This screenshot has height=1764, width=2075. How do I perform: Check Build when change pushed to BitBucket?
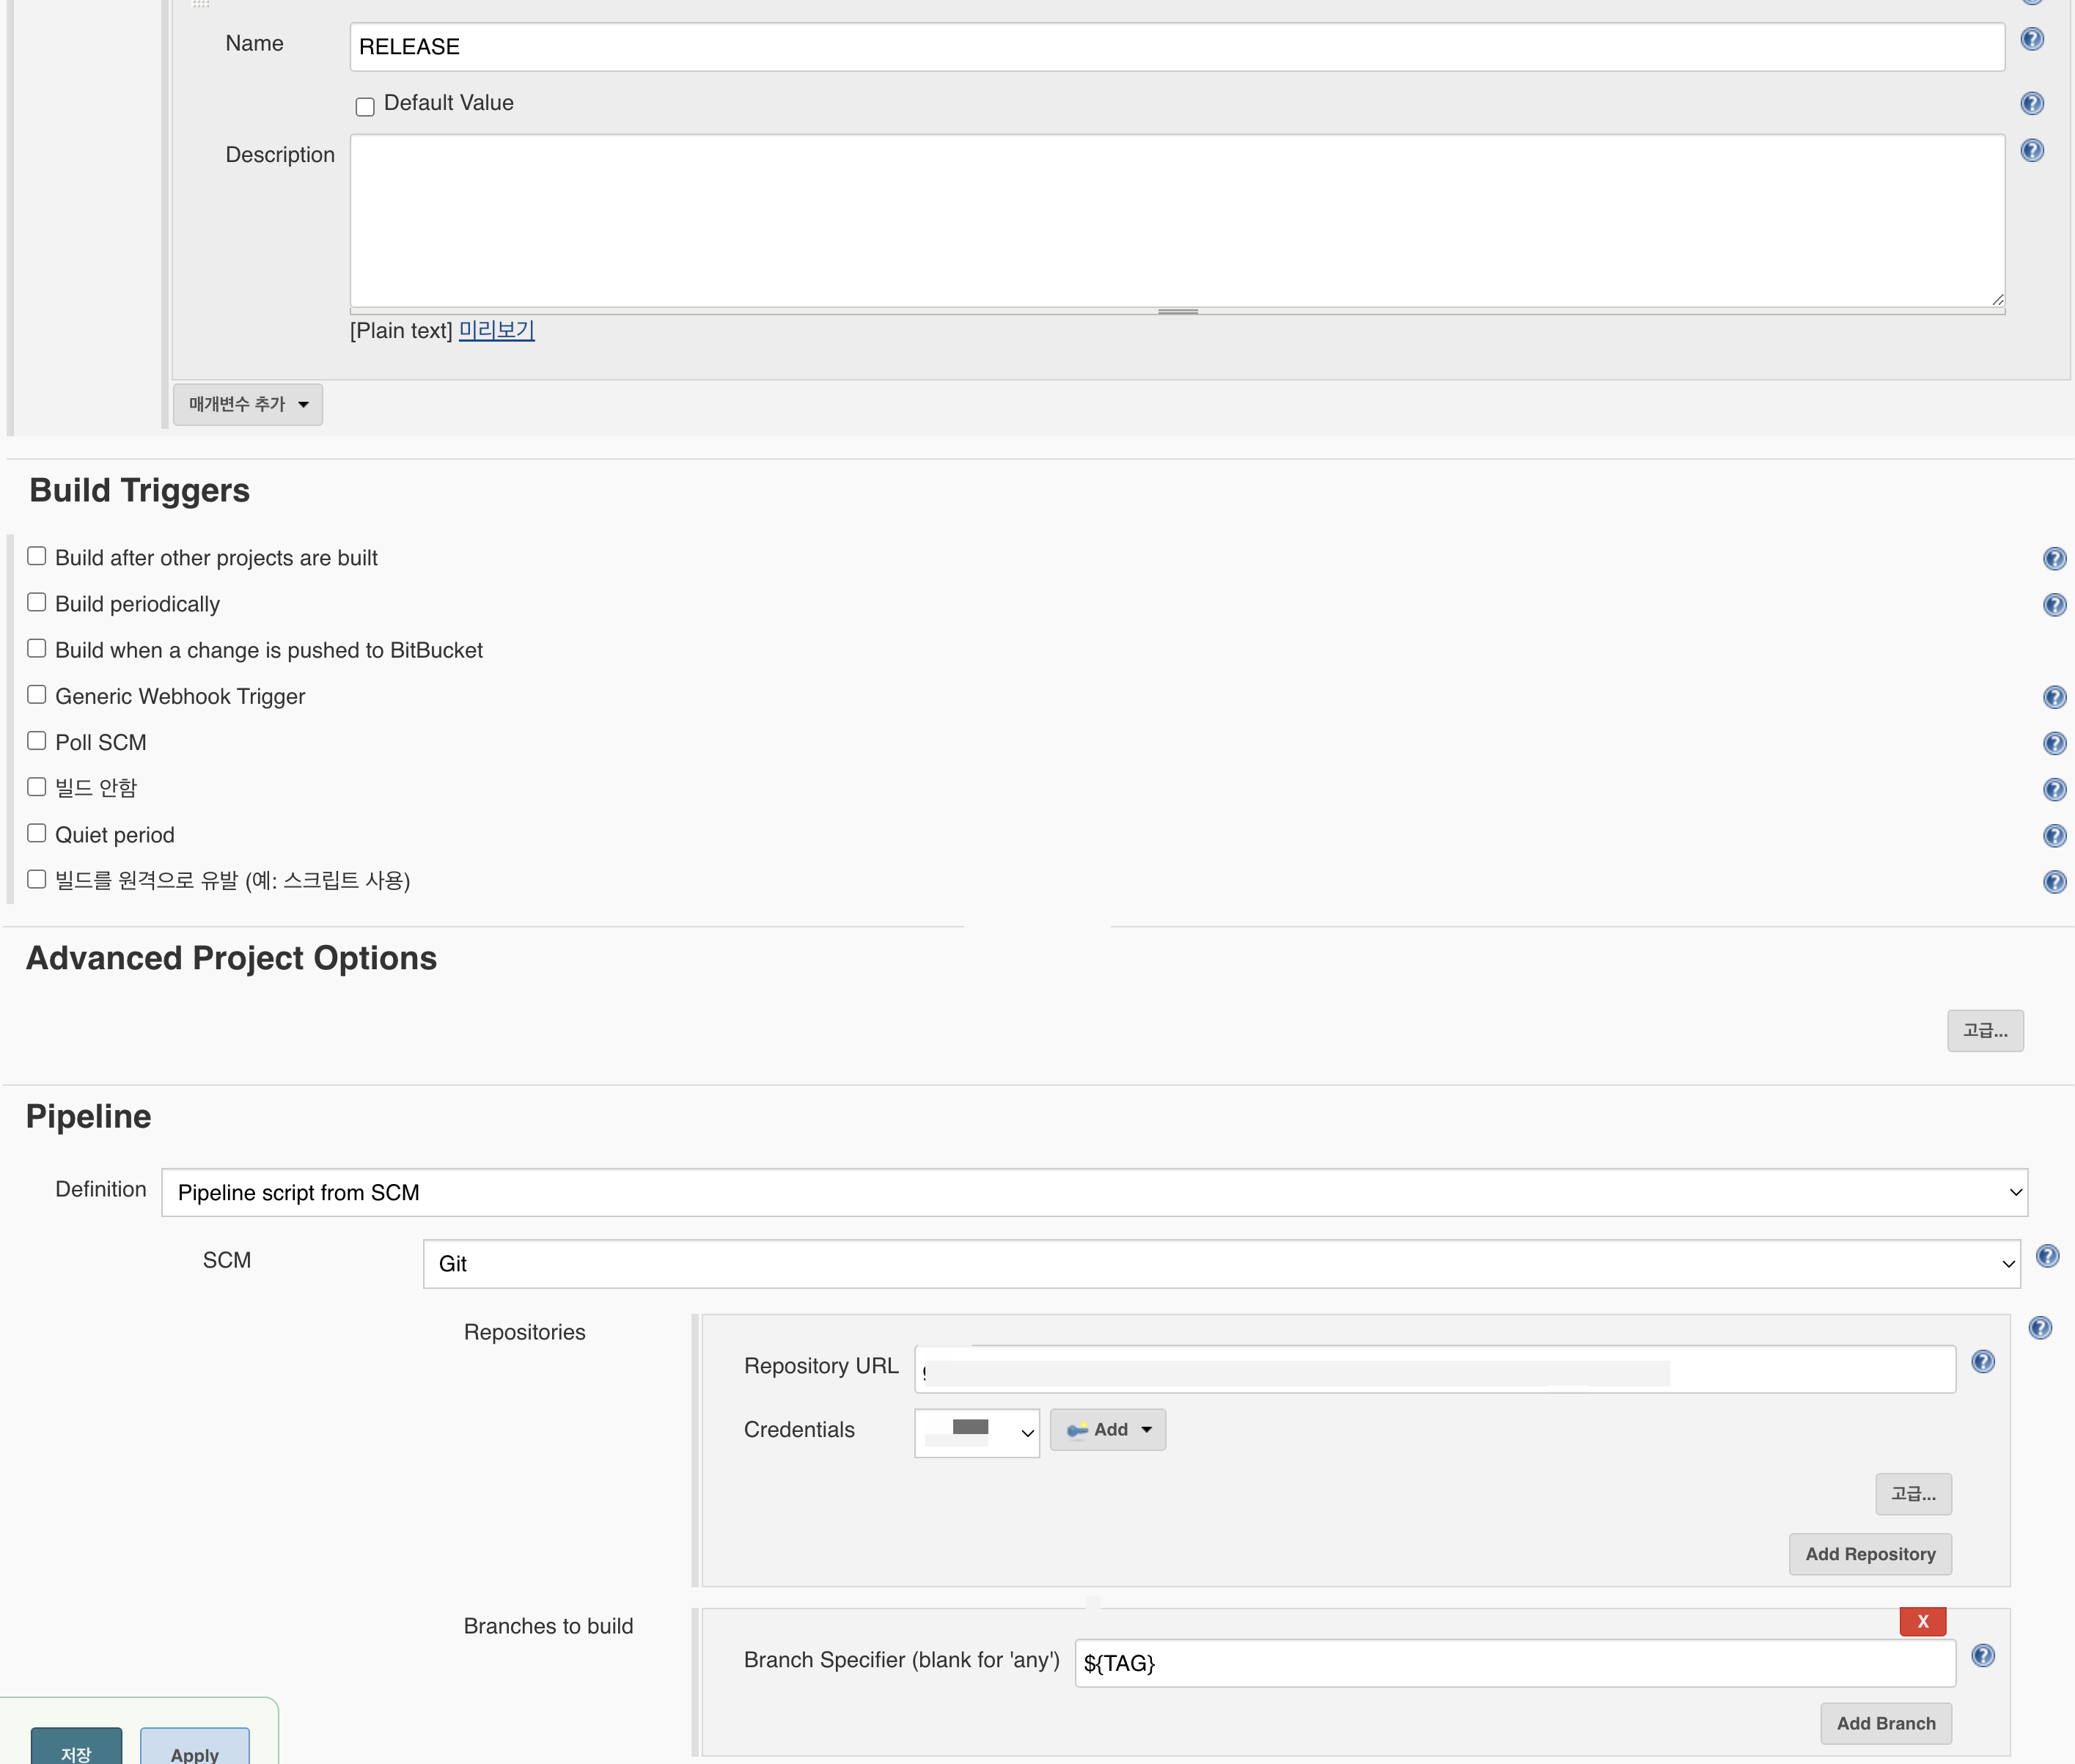point(37,649)
